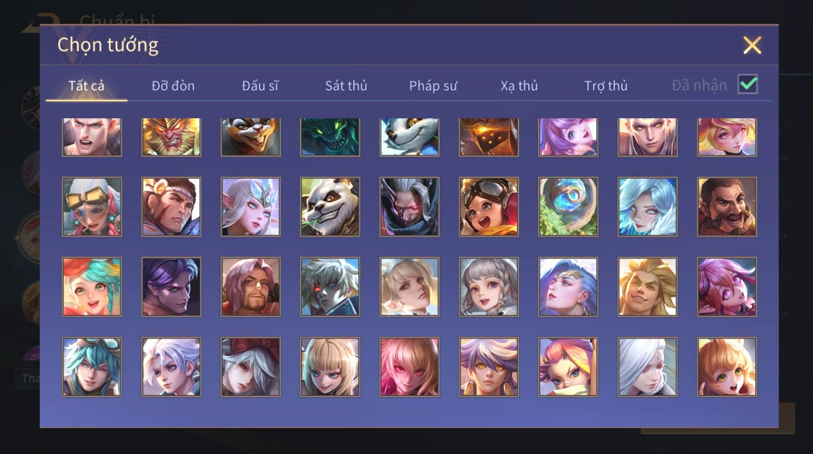Viewport: 813px width, 454px height.
Task: Choose the hero with pilot goggles and helmet
Action: tap(489, 207)
